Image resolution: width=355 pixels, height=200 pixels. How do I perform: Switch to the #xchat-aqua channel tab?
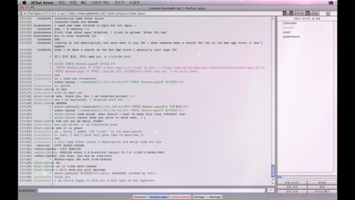[x=159, y=197]
